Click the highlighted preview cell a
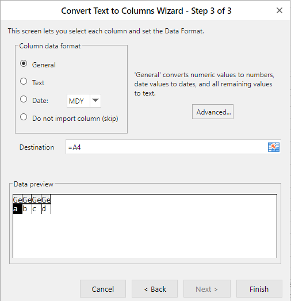This screenshot has height=301, width=291. pyautogui.click(x=17, y=209)
